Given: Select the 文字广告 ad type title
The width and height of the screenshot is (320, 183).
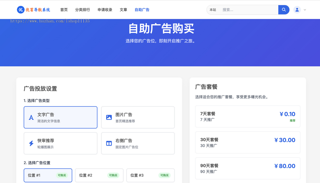Looking at the screenshot, I should click(46, 115).
